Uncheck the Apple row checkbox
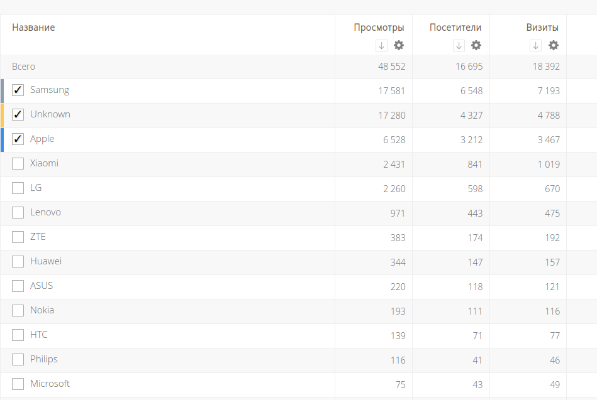Viewport: 597px width, 400px height. tap(18, 139)
